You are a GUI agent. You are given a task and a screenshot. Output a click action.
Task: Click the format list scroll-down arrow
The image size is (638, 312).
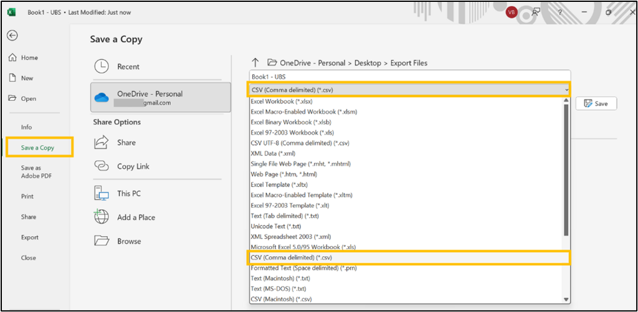566,300
